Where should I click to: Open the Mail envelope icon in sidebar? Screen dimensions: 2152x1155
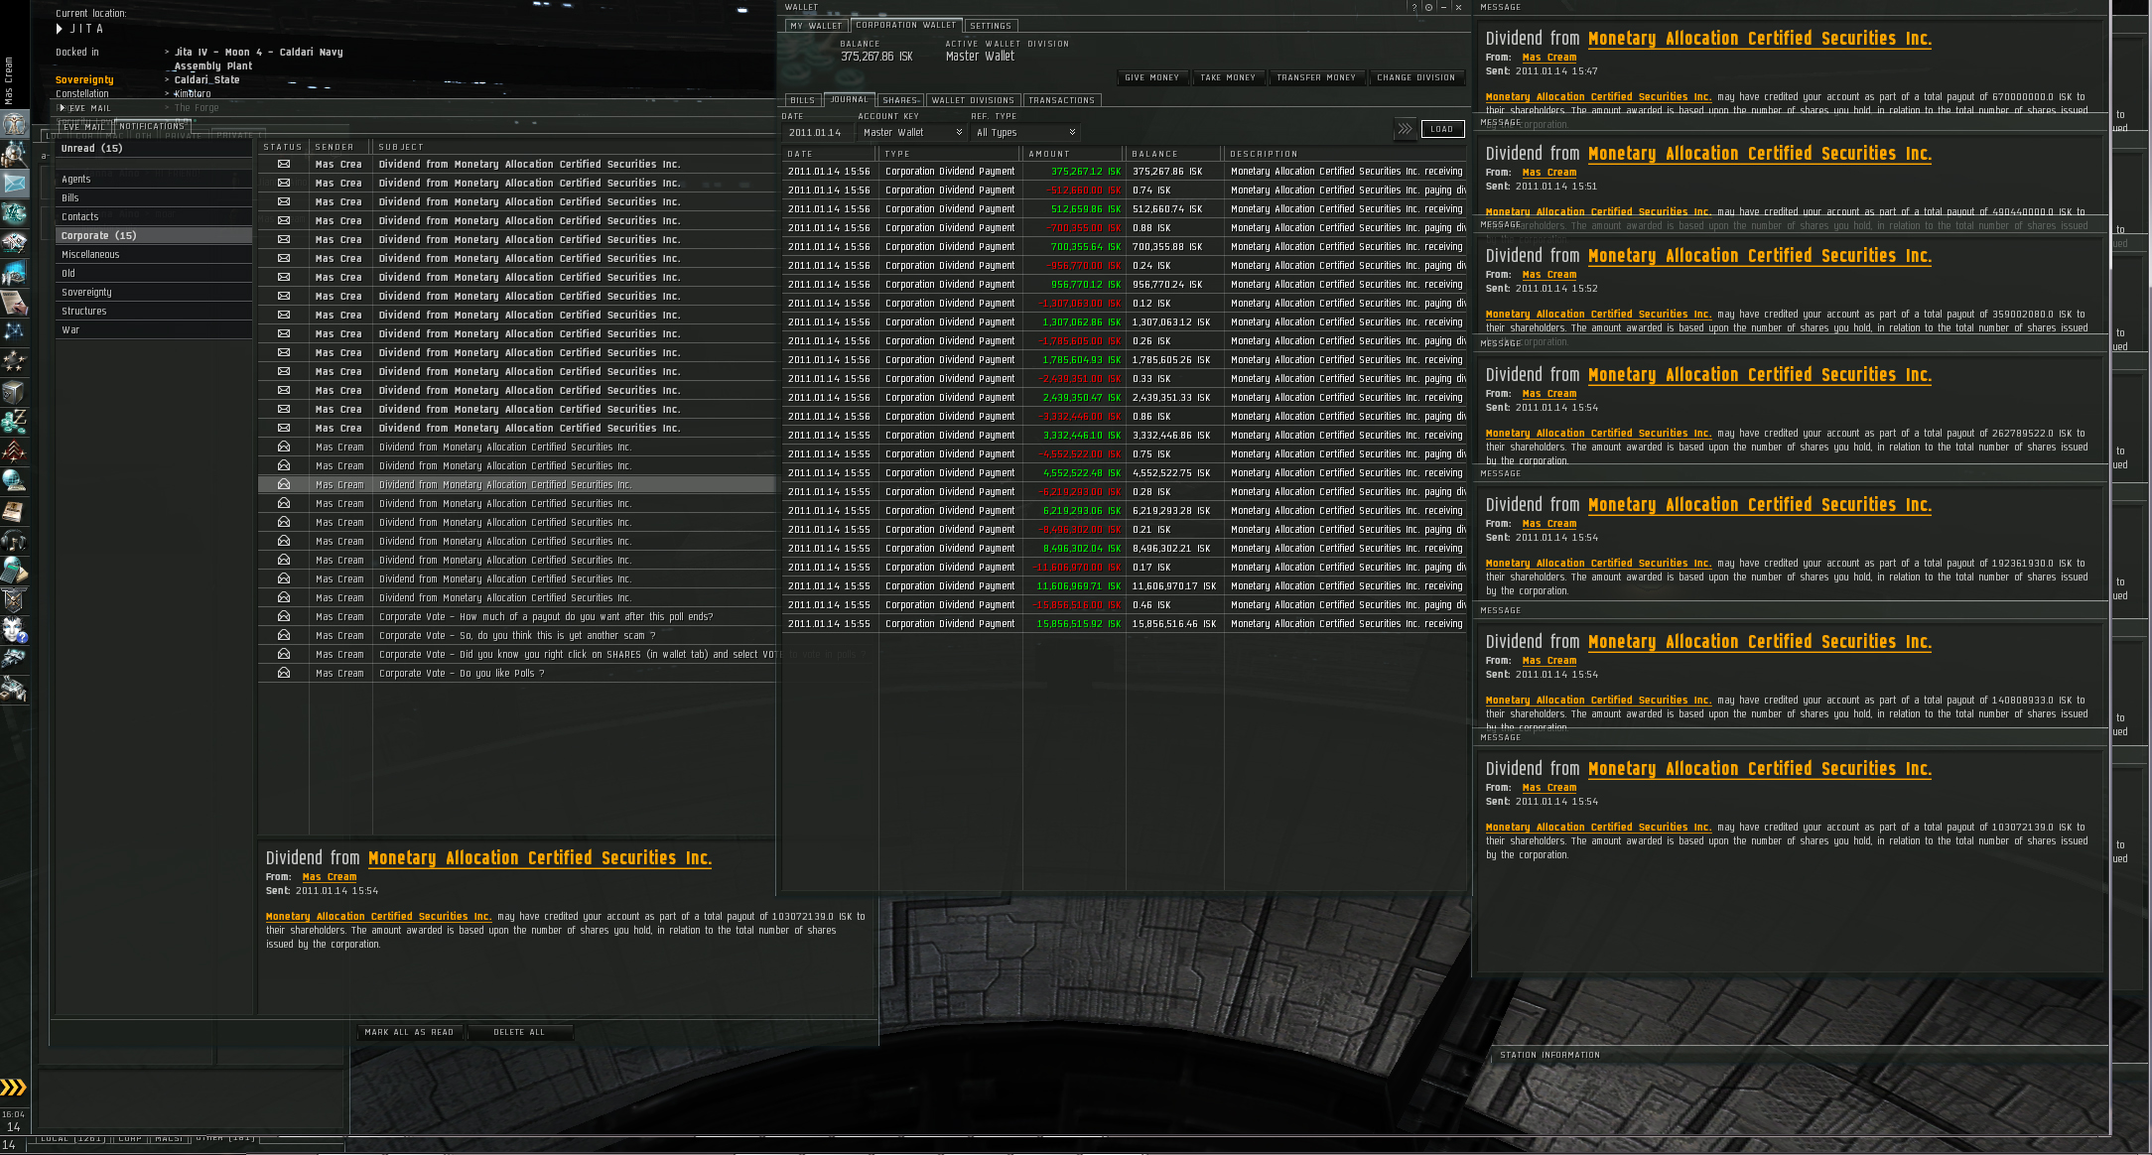tap(14, 184)
